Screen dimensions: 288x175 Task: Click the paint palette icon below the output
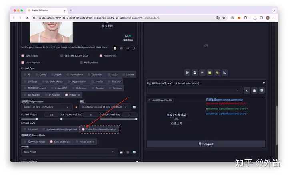point(217,73)
